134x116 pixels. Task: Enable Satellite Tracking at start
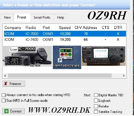click(96, 112)
